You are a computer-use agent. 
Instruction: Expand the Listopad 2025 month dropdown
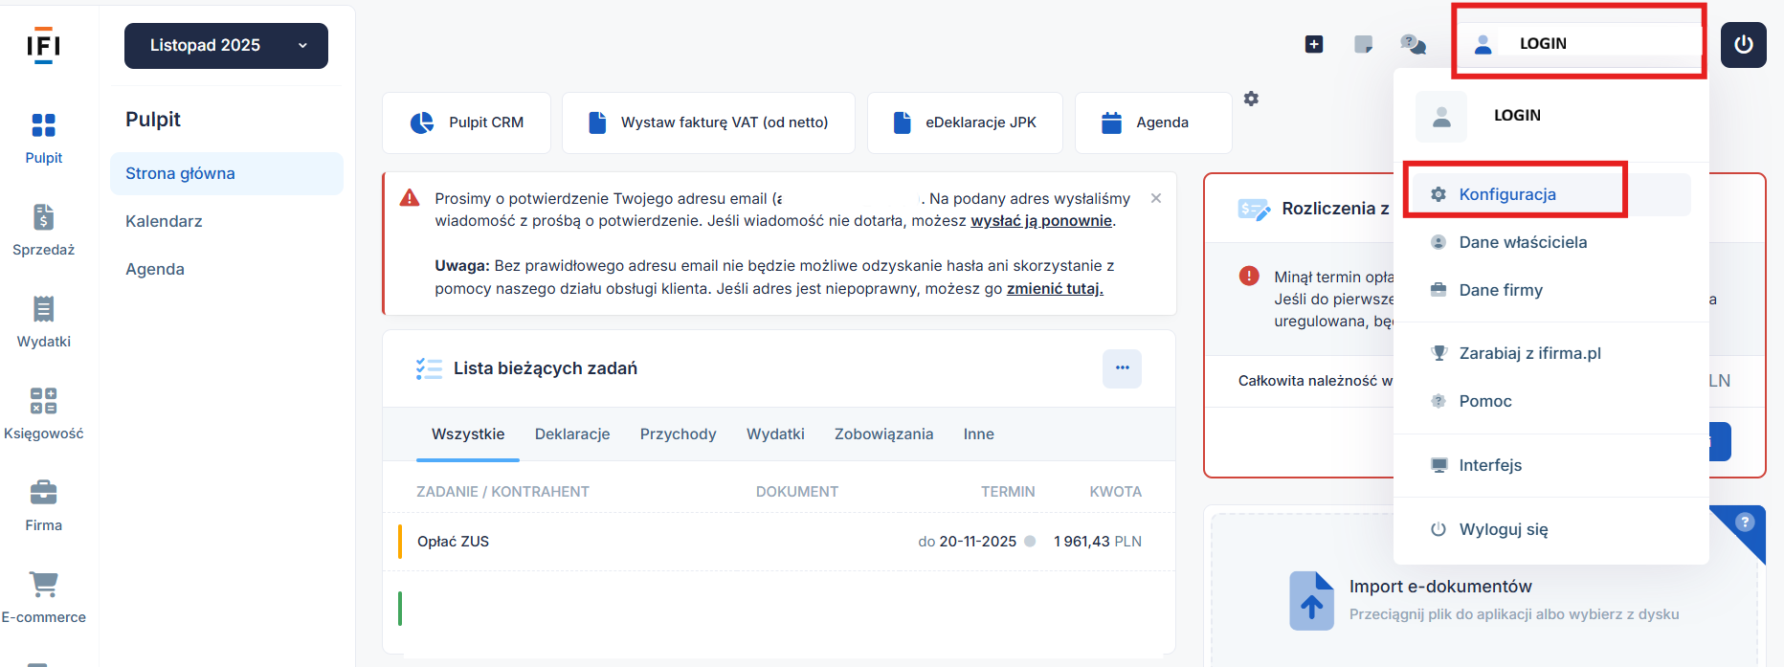pyautogui.click(x=226, y=46)
